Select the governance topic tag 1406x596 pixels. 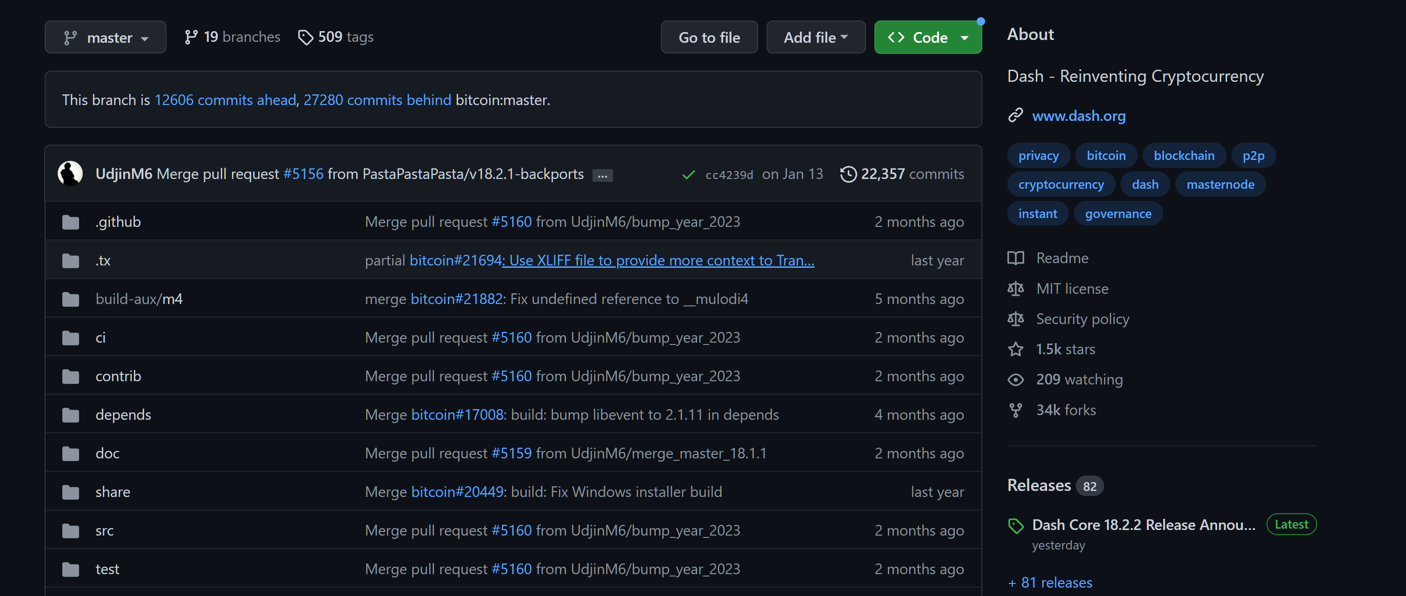[1118, 213]
